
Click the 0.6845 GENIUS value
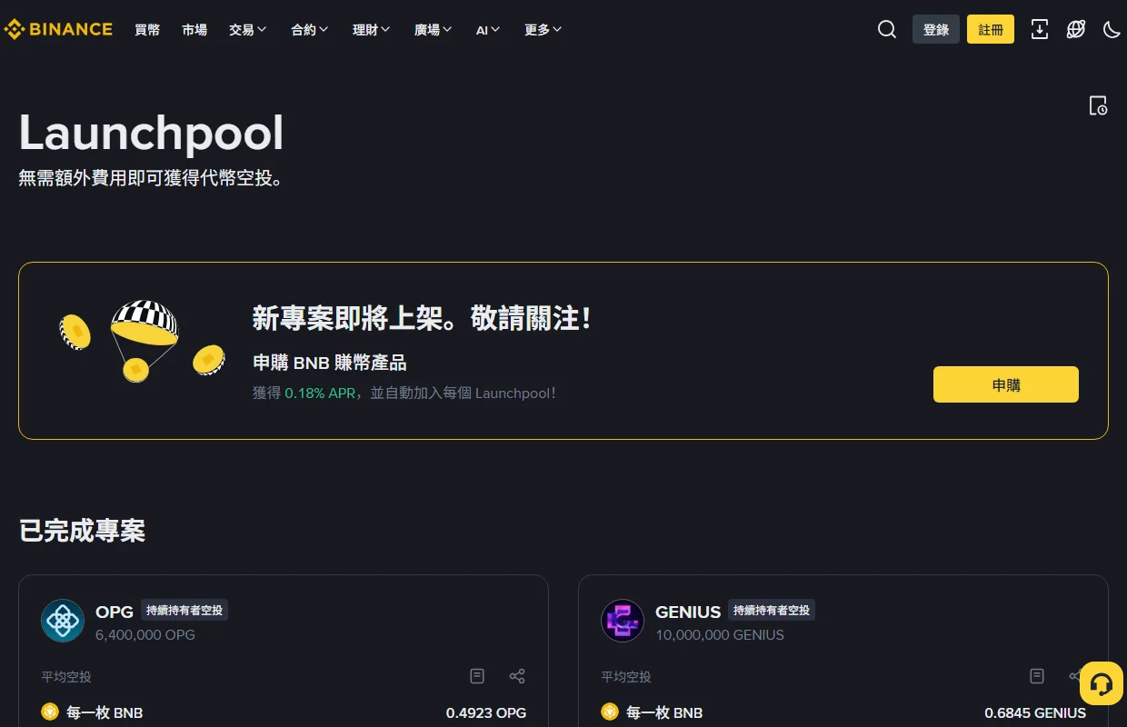point(1035,712)
